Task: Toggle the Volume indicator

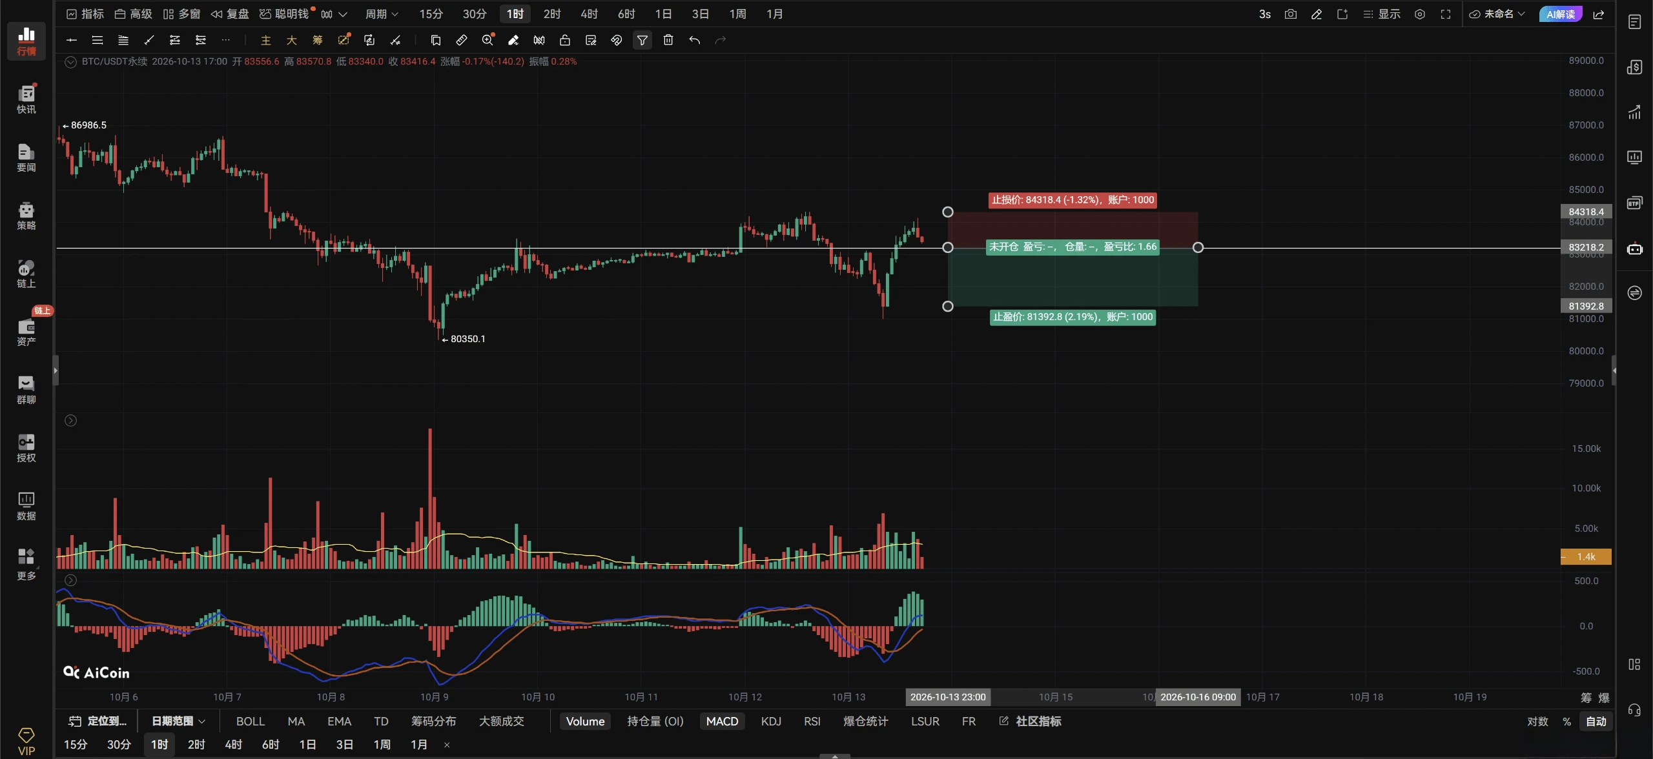Action: coord(585,721)
